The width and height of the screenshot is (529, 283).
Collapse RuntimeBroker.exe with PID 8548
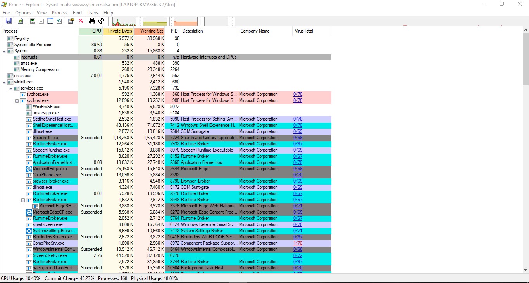point(23,200)
